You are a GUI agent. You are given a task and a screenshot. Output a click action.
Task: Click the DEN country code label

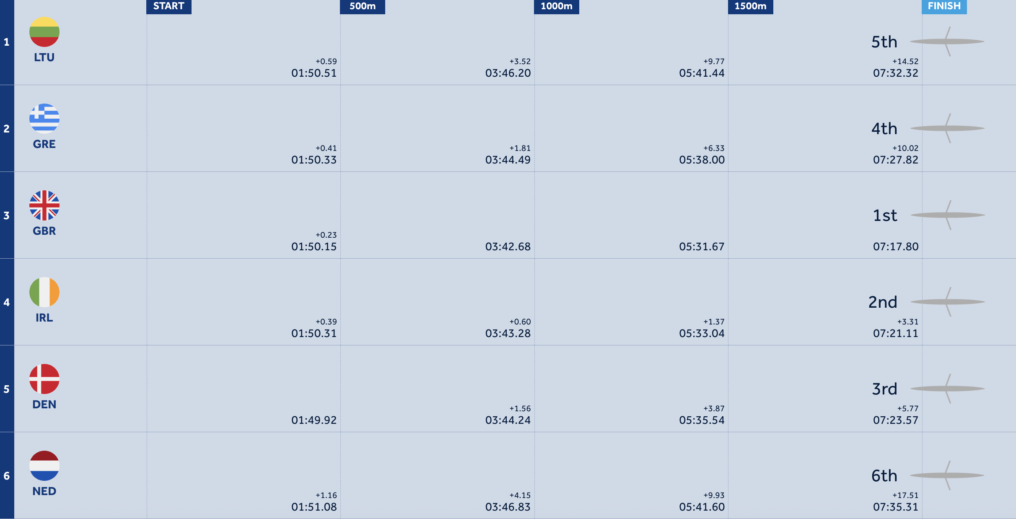[x=44, y=405]
